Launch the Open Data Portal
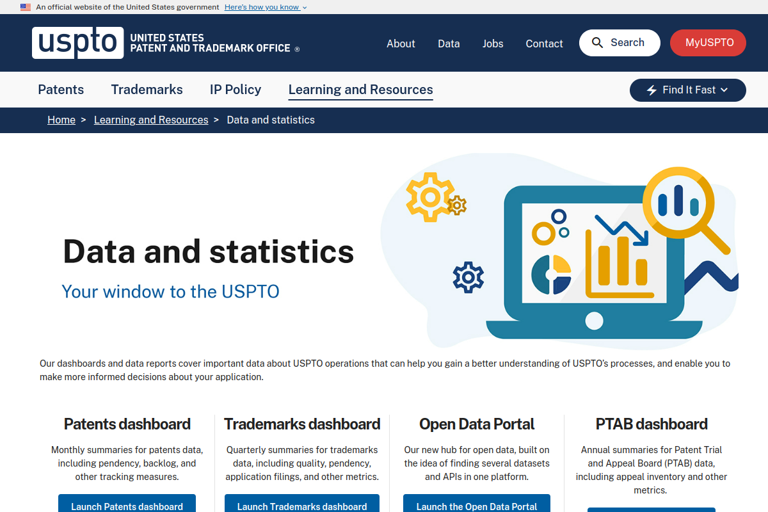Viewport: 768px width, 512px height. (x=477, y=504)
